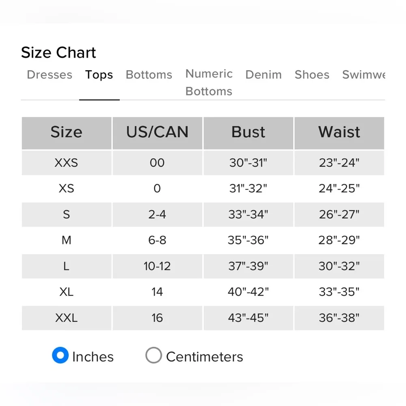The height and width of the screenshot is (406, 406).
Task: Click the Size column header
Action: point(67,132)
